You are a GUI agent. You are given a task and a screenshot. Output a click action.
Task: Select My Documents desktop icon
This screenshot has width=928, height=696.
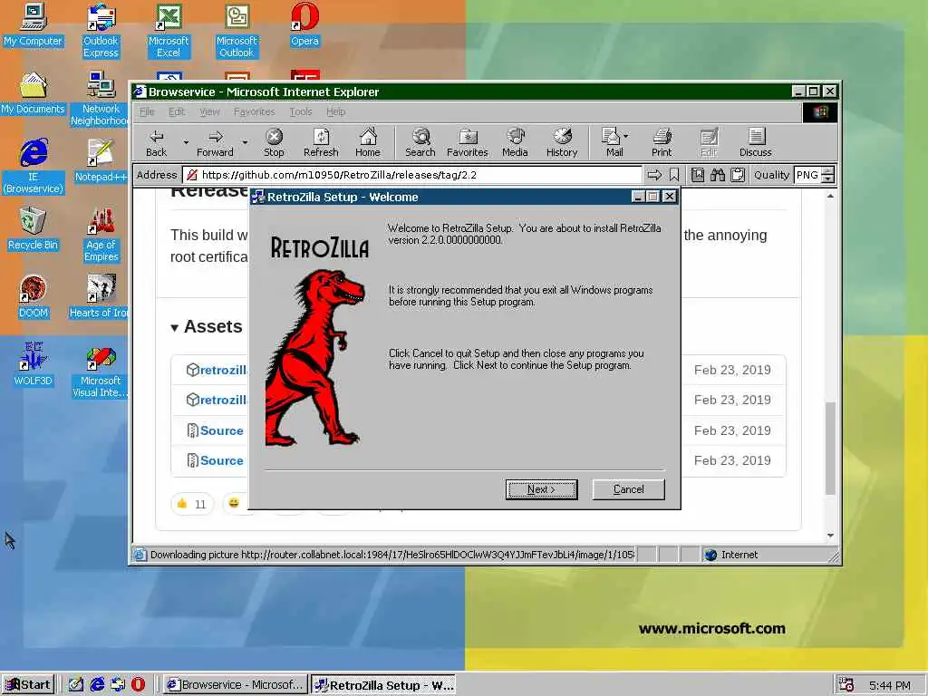point(33,93)
